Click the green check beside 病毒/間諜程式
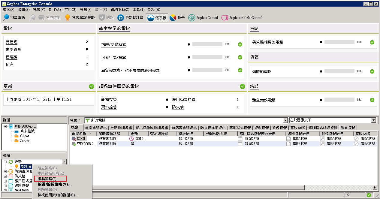380x199 pixels. (x=240, y=44)
